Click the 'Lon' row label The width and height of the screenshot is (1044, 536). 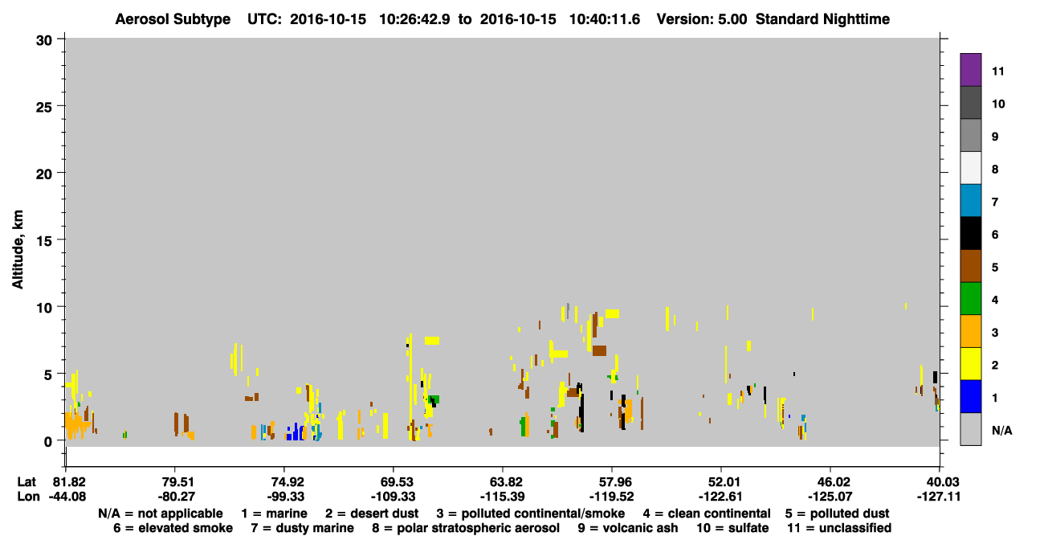pyautogui.click(x=27, y=497)
